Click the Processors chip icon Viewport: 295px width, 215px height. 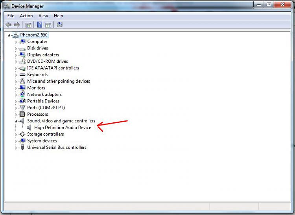[22, 114]
